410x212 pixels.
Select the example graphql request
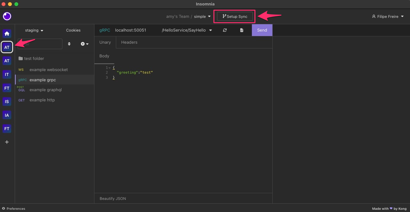coord(55,90)
